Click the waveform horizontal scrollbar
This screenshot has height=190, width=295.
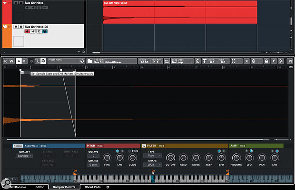(135, 139)
